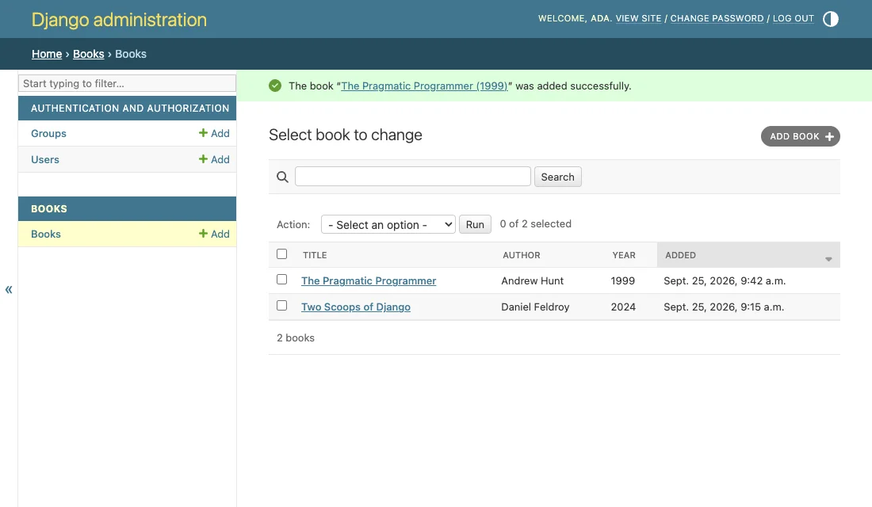Add a new User via plus link
Image resolution: width=872 pixels, height=507 pixels.
point(214,159)
